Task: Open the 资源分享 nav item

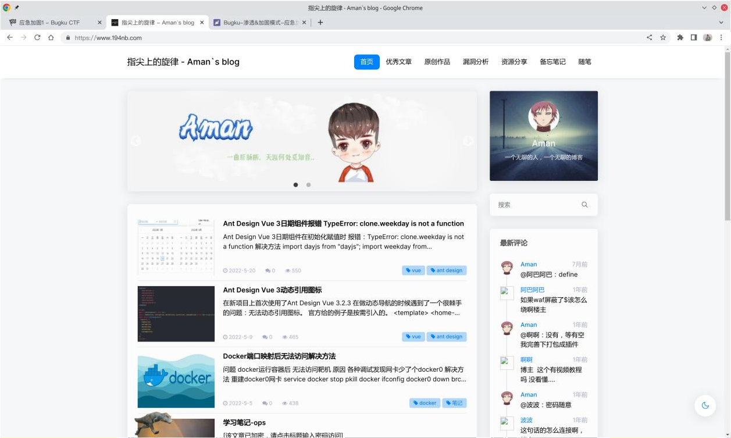Action: 514,62
